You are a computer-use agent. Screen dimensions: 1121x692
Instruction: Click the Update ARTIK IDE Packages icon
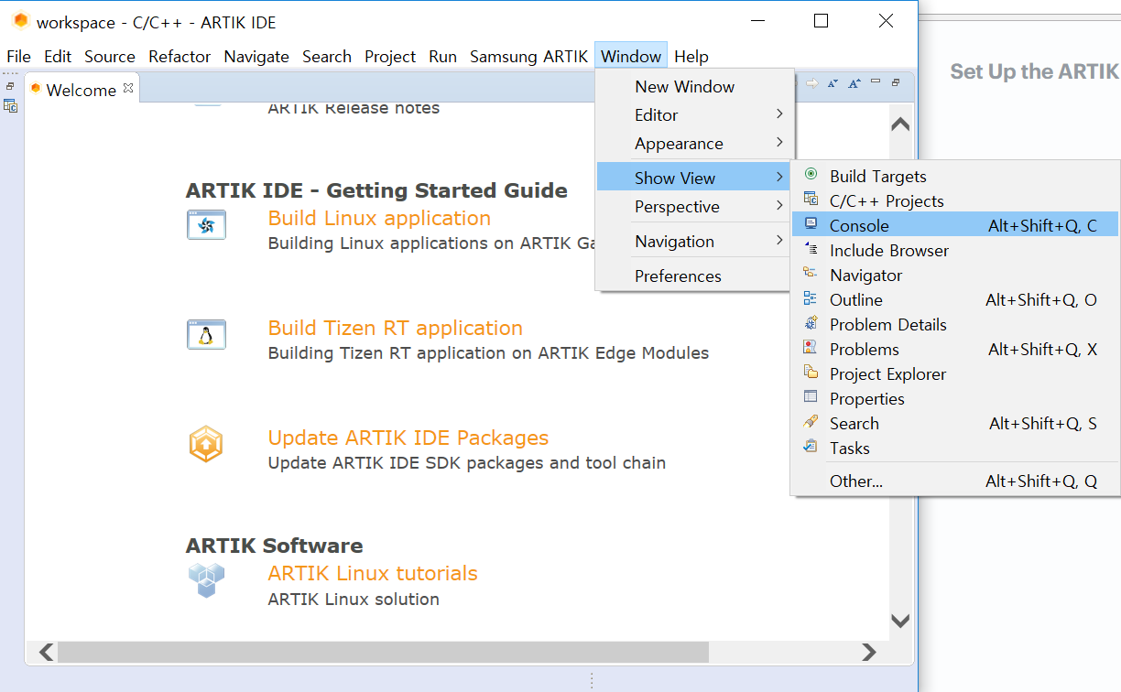click(x=206, y=444)
